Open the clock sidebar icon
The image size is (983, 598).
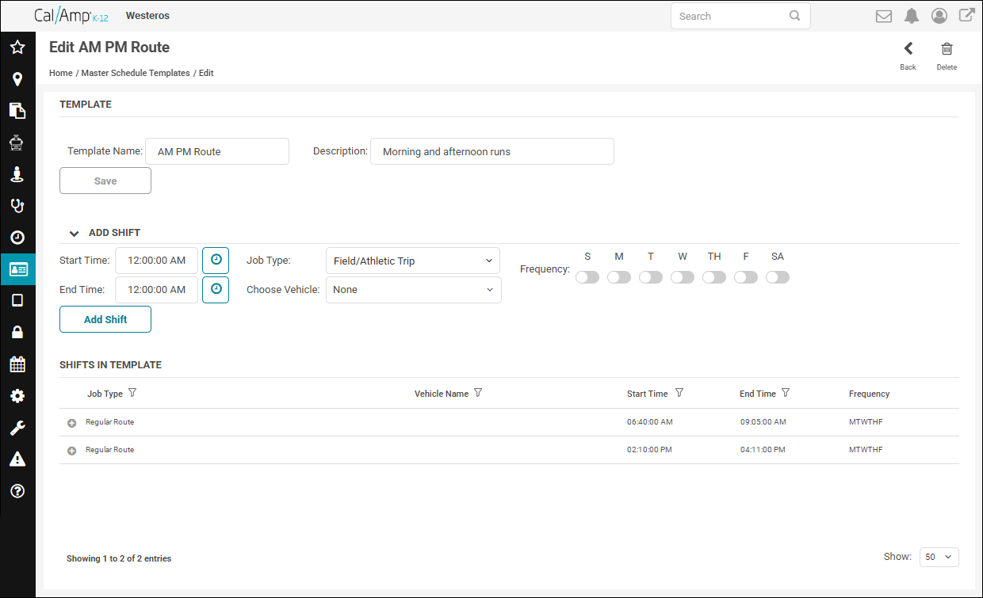(x=17, y=238)
